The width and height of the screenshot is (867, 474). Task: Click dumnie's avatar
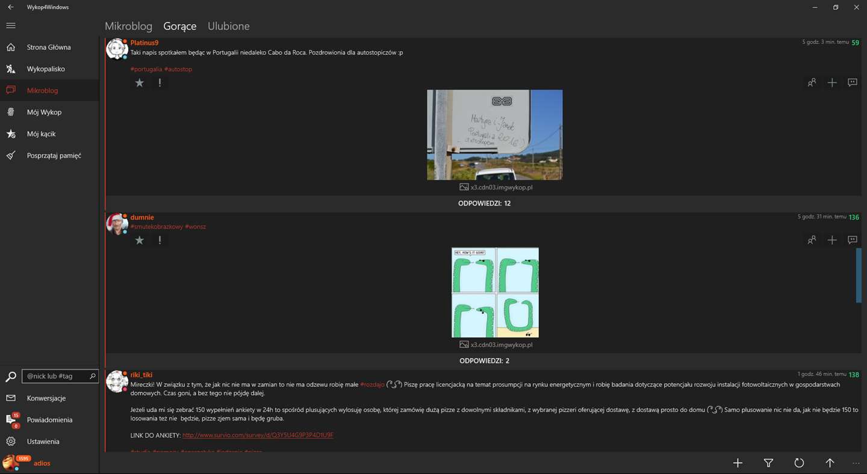click(x=117, y=224)
